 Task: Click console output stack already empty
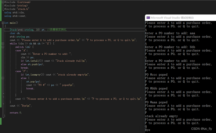click(161, 116)
